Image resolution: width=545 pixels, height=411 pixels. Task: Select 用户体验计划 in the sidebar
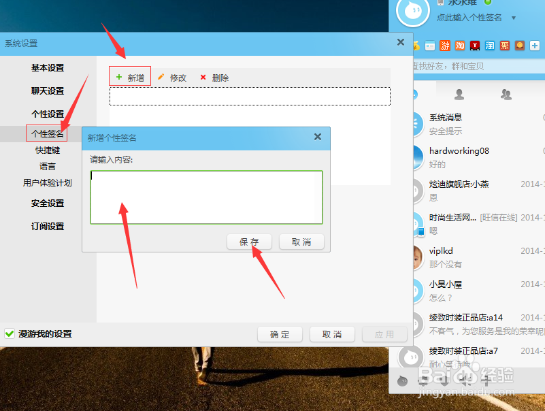tap(48, 182)
